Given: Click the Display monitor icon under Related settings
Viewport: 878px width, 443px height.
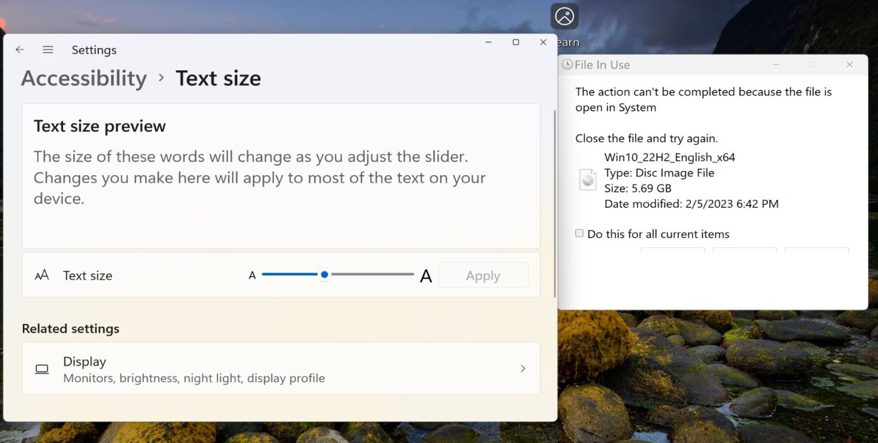Looking at the screenshot, I should click(x=42, y=369).
